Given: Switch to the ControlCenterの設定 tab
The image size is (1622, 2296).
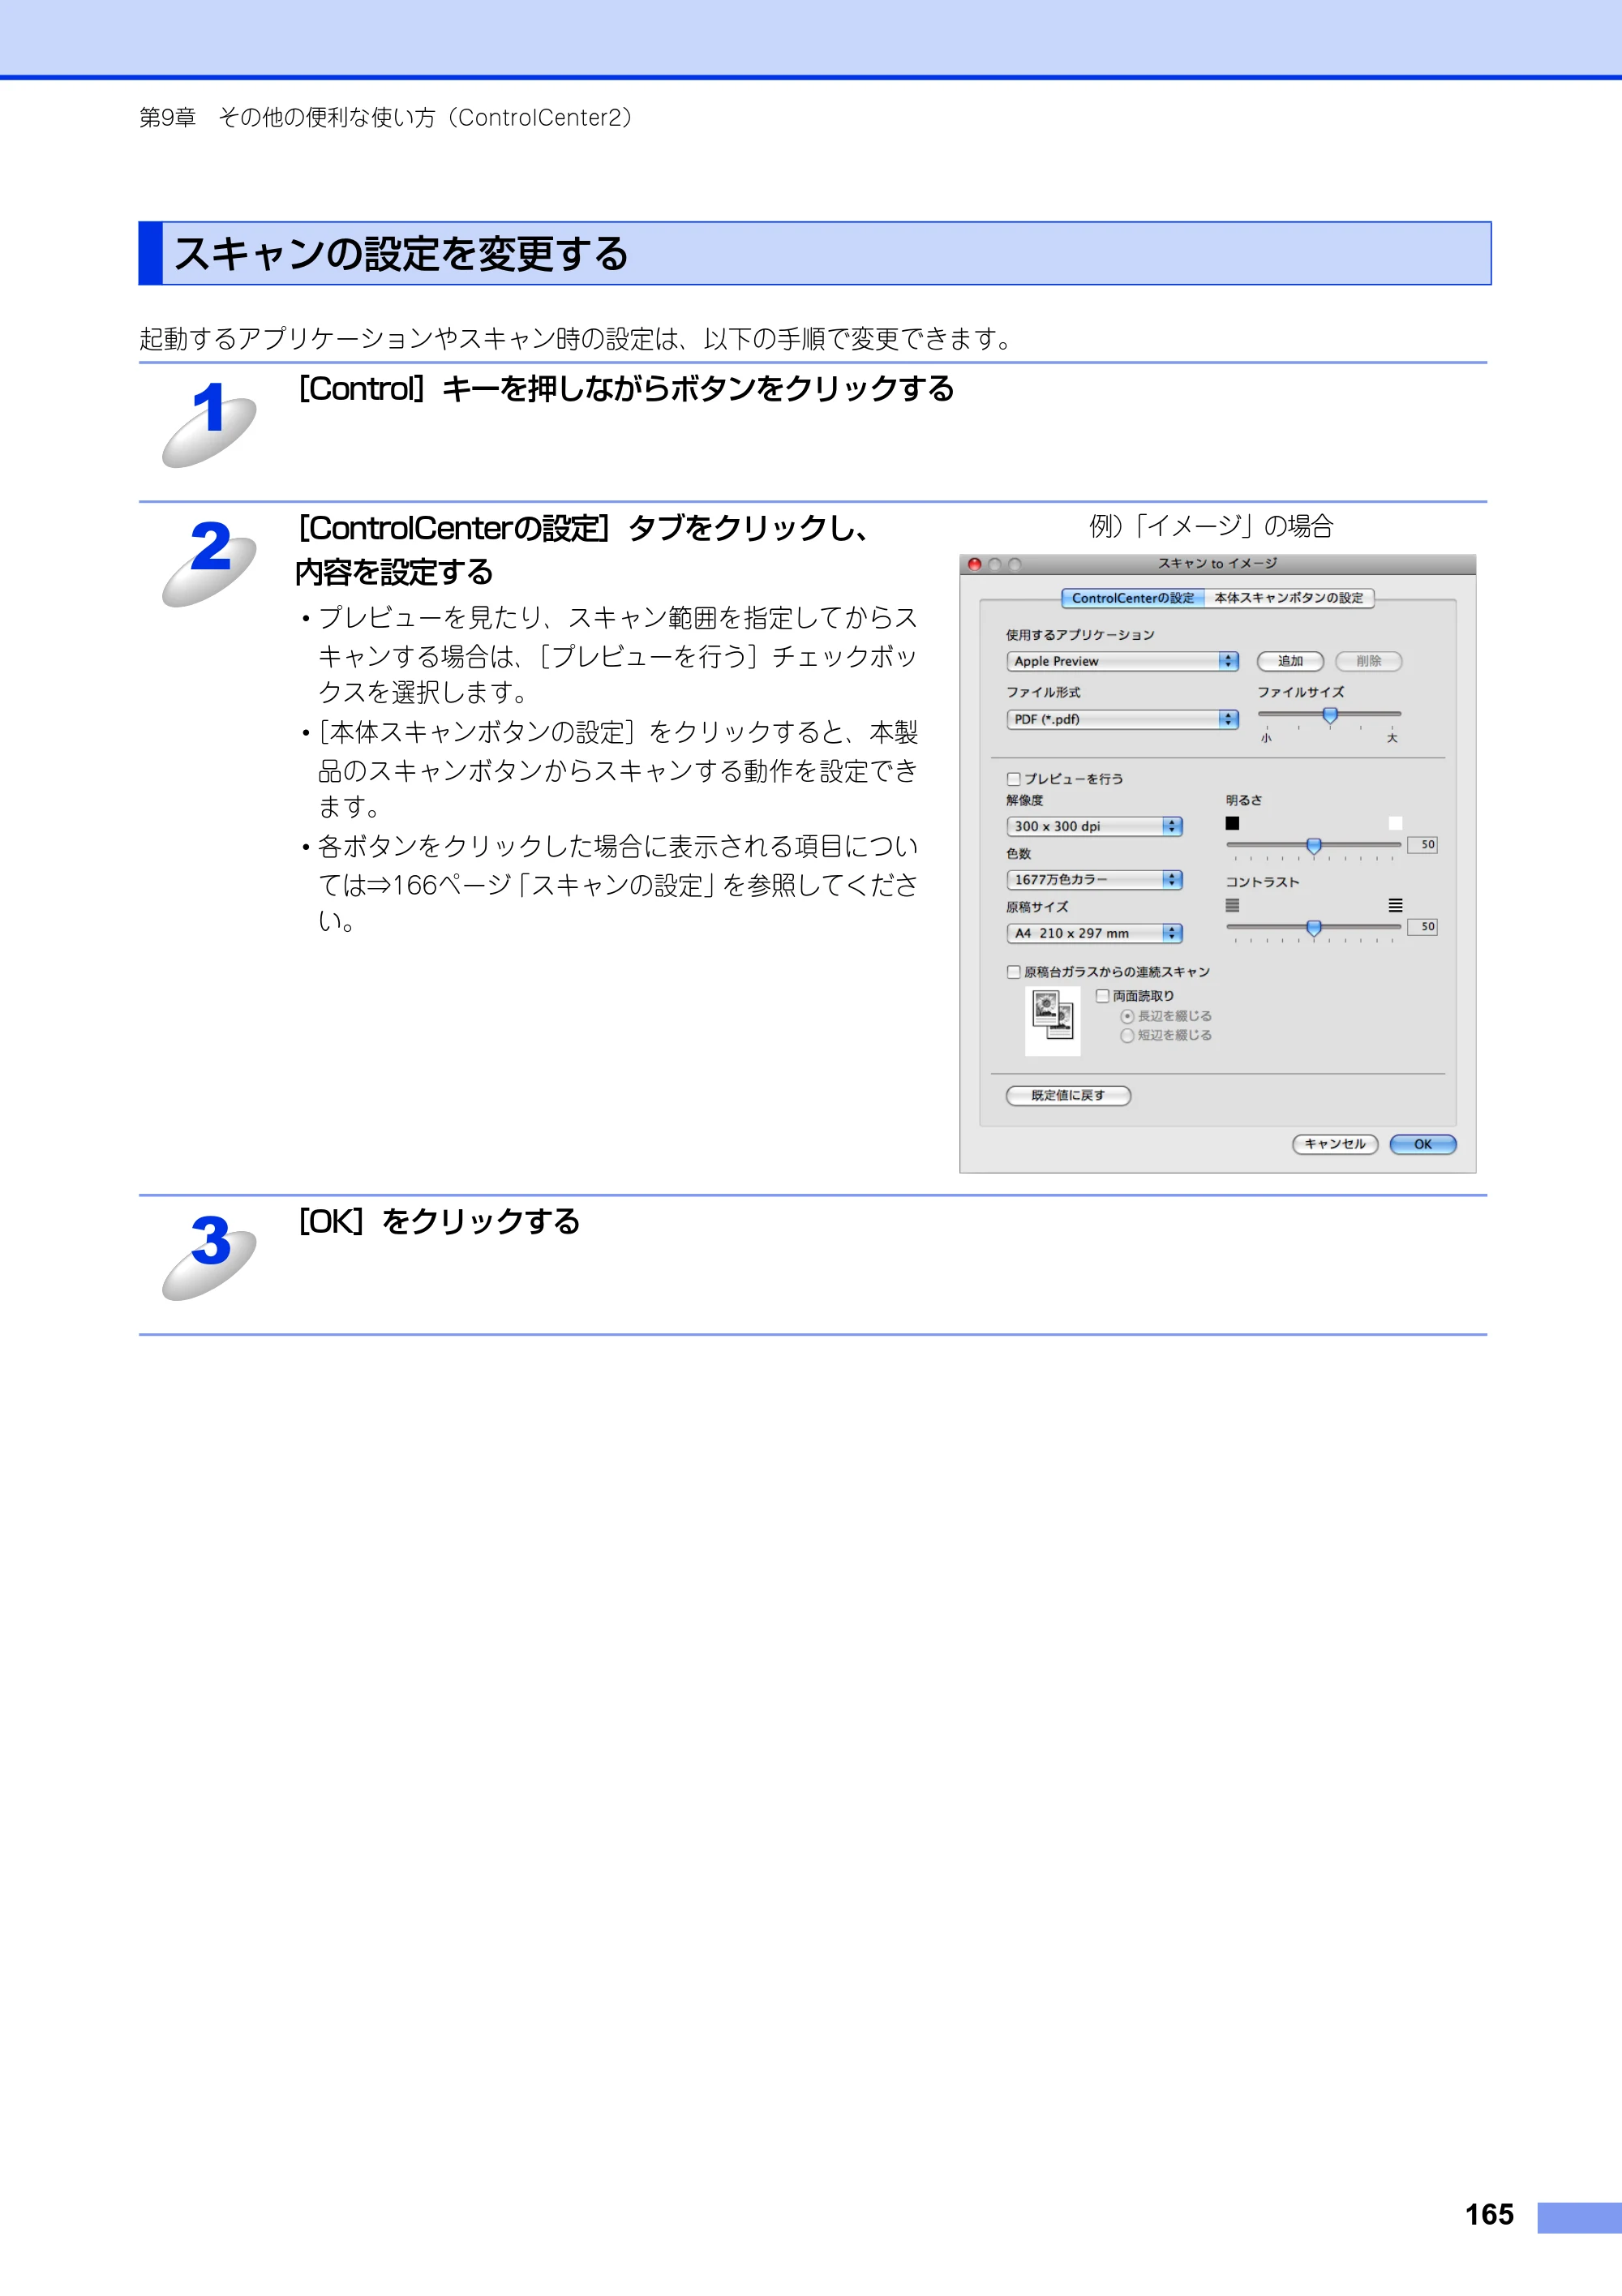Looking at the screenshot, I should coord(1133,598).
